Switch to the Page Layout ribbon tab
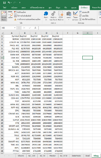The width and height of the screenshot is (101, 158). point(37,8)
